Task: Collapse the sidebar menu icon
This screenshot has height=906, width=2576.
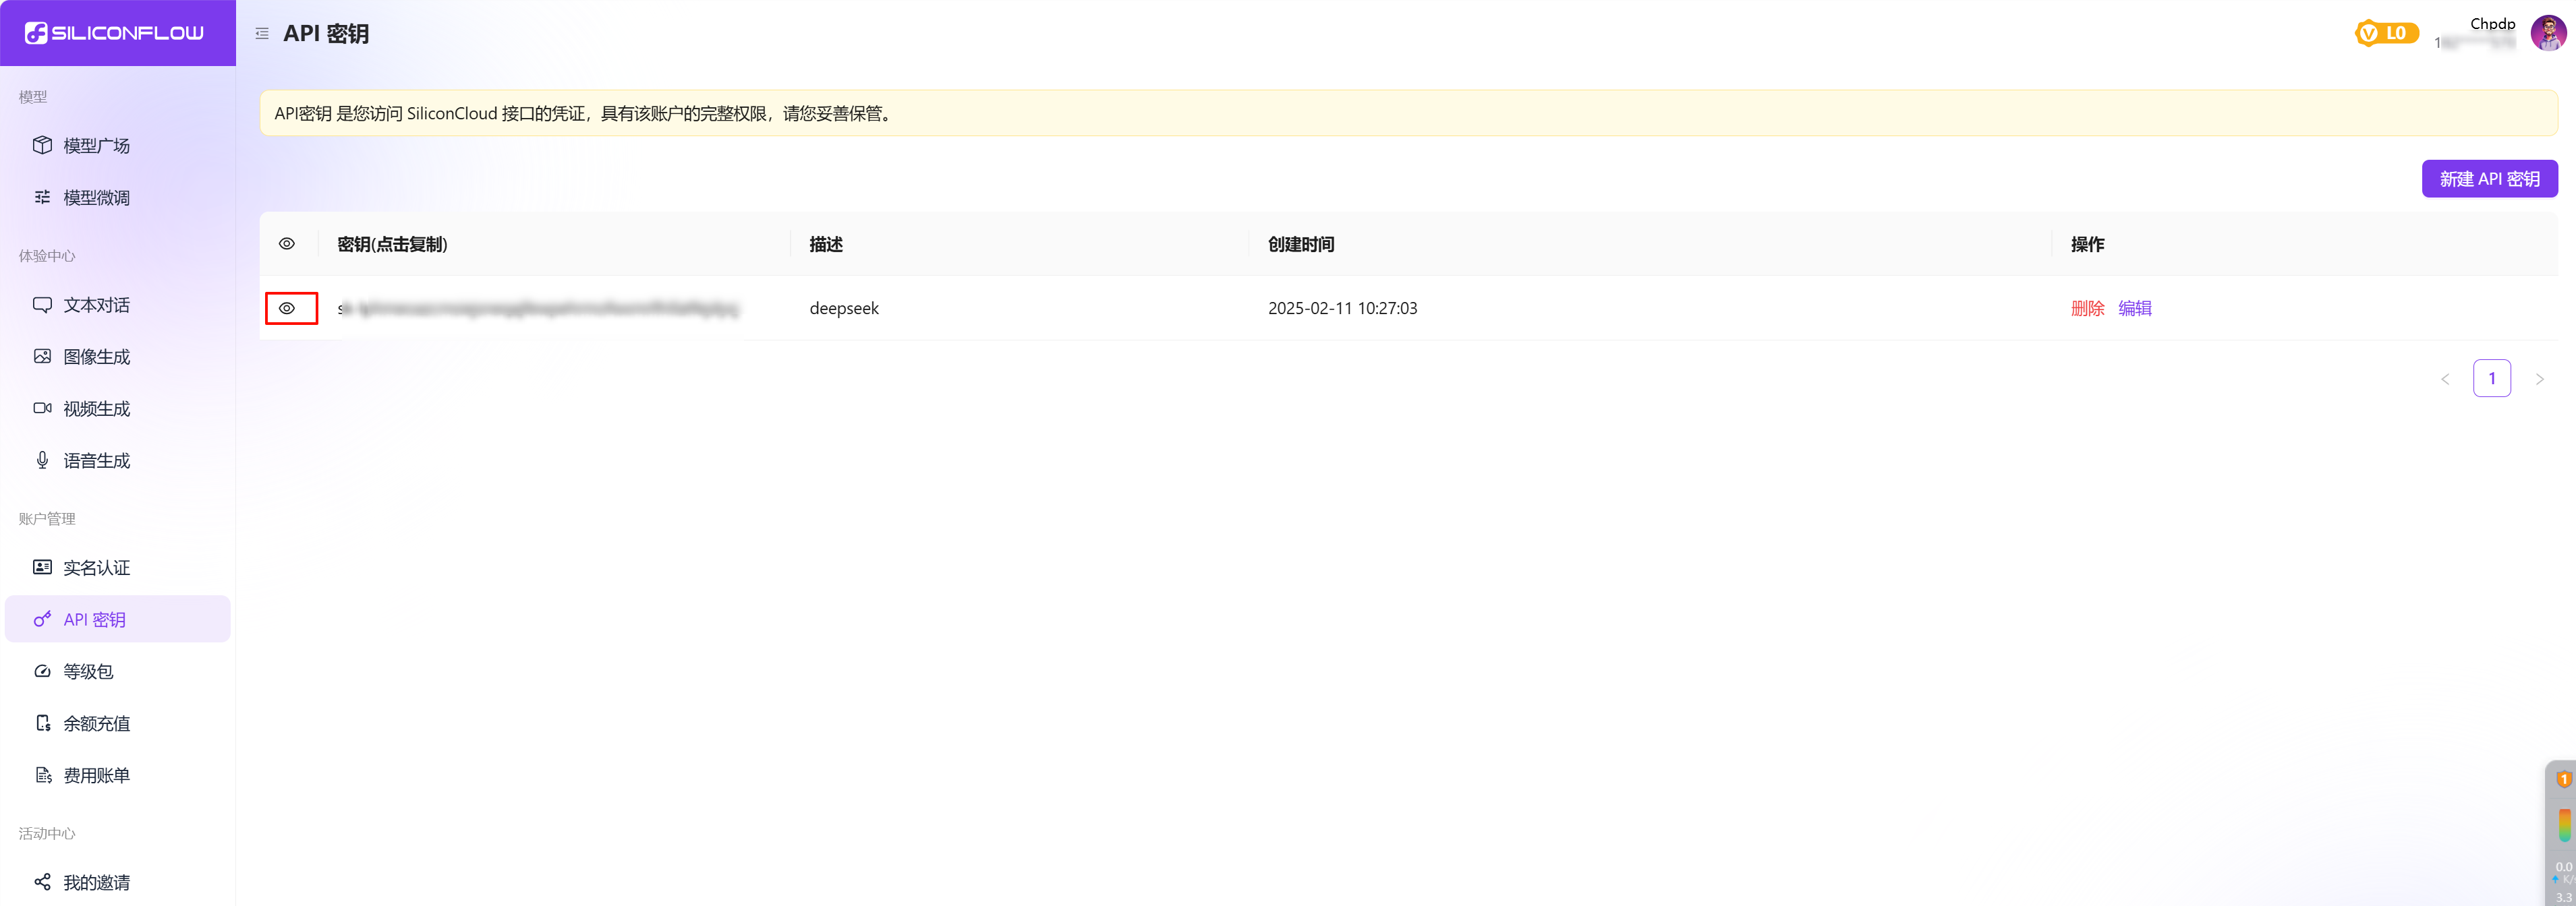Action: point(262,34)
